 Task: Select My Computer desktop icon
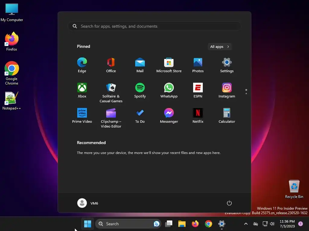pos(12,13)
